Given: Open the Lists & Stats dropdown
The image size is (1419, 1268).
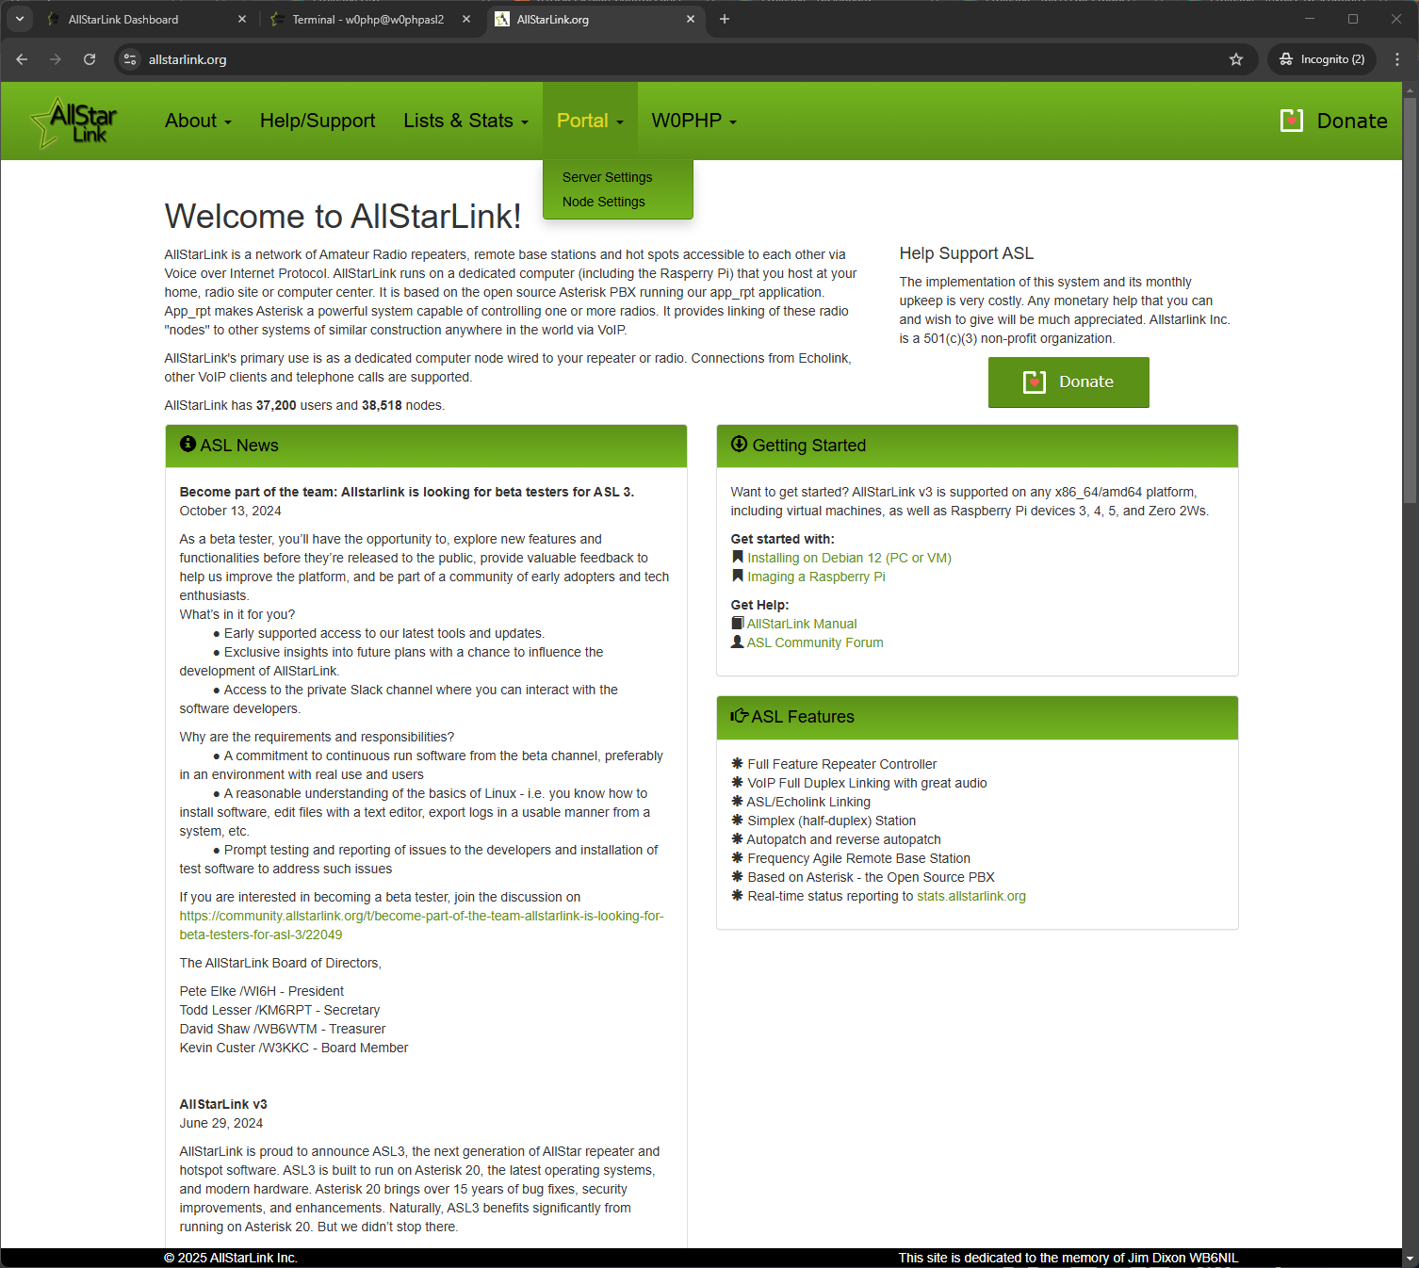Looking at the screenshot, I should coord(465,121).
